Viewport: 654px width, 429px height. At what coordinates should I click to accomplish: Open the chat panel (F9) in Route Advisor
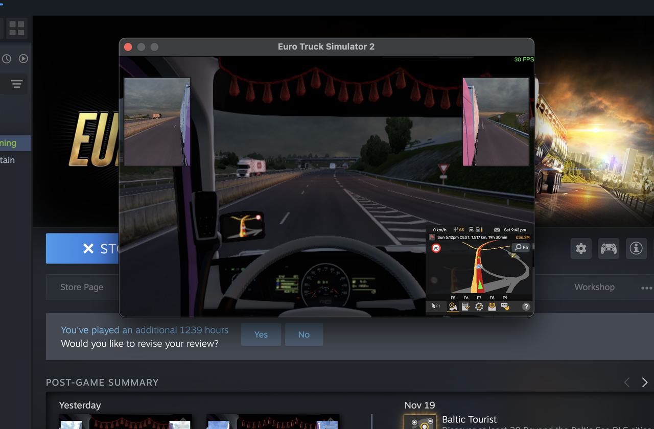click(505, 306)
